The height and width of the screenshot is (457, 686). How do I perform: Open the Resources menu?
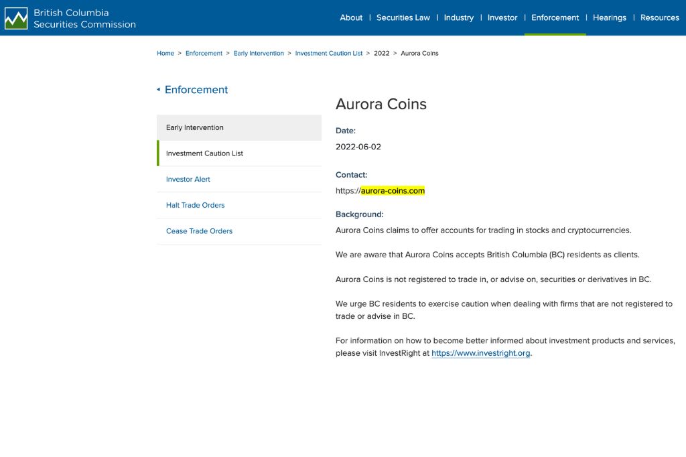[659, 18]
